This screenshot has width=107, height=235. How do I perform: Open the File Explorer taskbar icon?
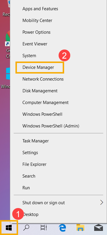(x=80, y=228)
